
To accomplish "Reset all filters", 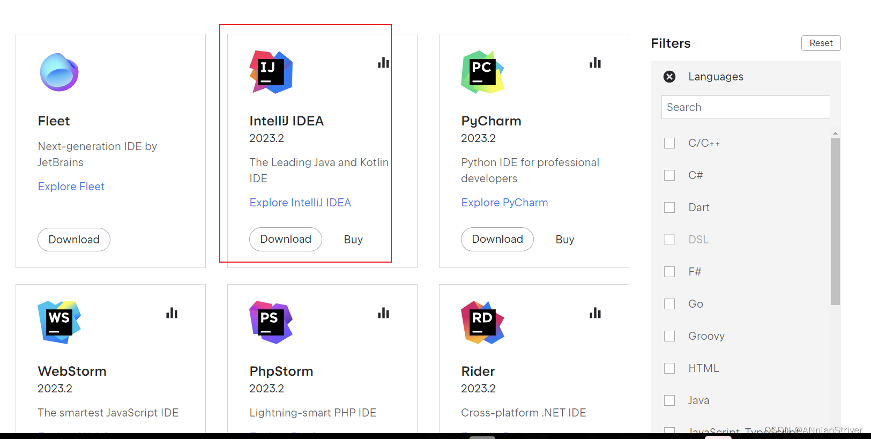I will (x=821, y=43).
